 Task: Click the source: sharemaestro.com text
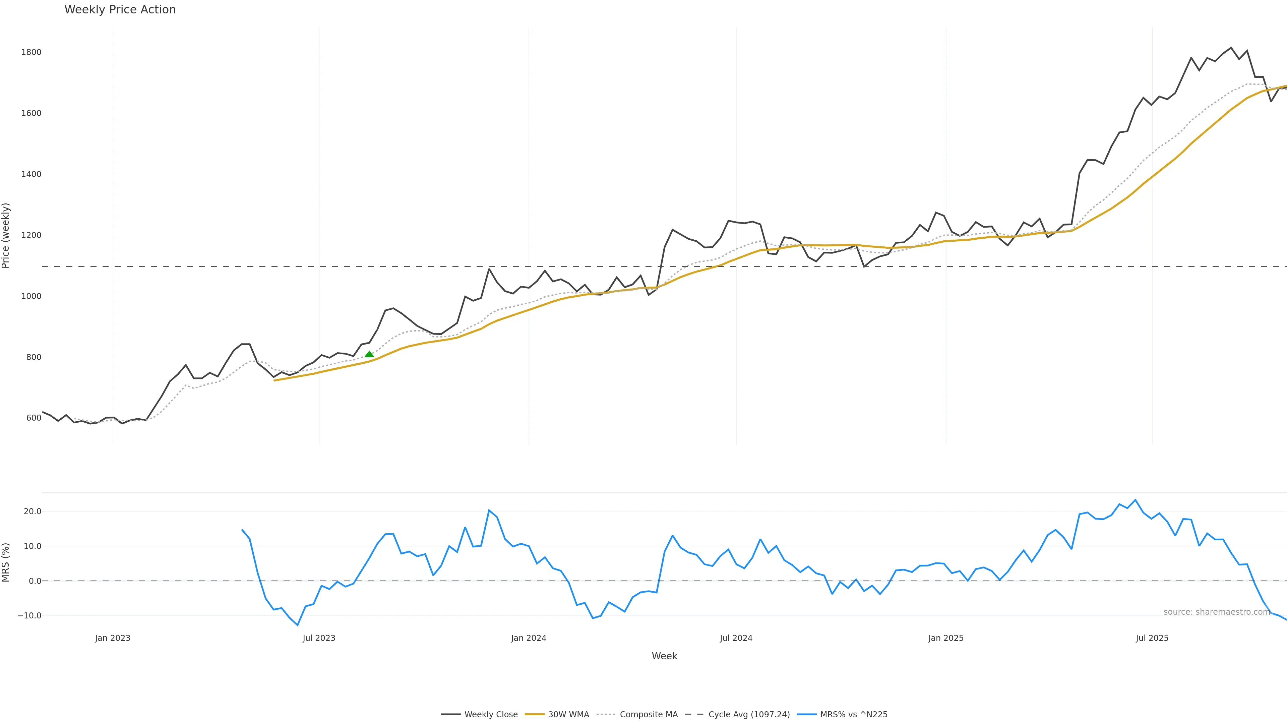click(1217, 612)
